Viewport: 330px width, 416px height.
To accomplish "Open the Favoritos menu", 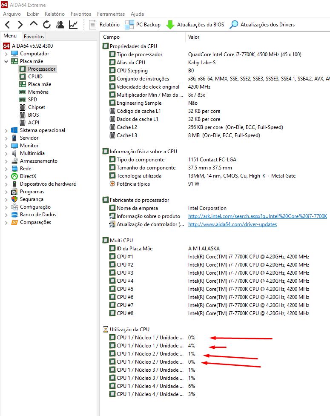I will coord(81,14).
